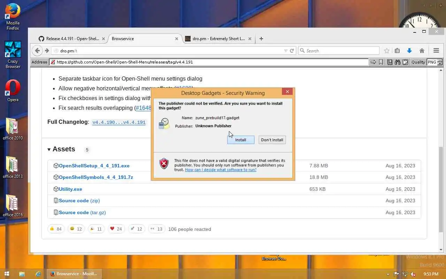Click rocket reaction 12
Image resolution: width=446 pixels, height=279 pixels.
coord(136,229)
